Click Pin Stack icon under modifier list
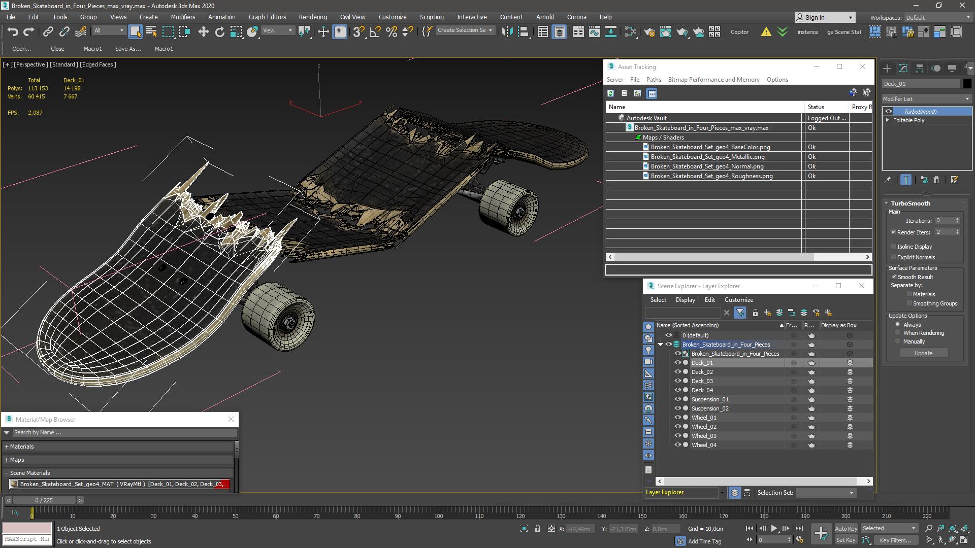This screenshot has height=548, width=975. coord(888,180)
